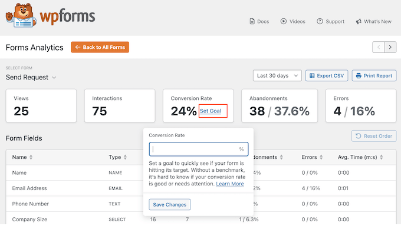401x226 pixels.
Task: Sort table by Name column arrows
Action: coord(31,157)
